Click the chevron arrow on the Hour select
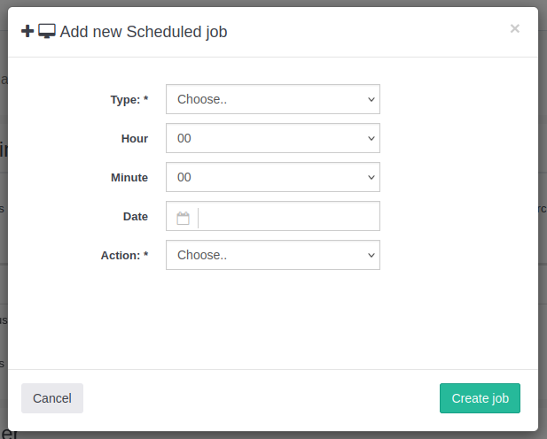 [x=371, y=138]
